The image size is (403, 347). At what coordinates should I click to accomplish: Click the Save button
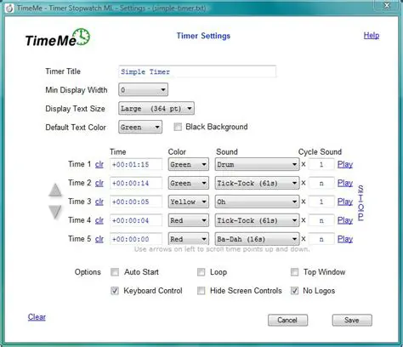352,320
